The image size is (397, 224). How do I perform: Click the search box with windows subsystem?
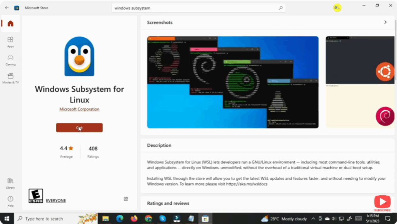point(198,8)
